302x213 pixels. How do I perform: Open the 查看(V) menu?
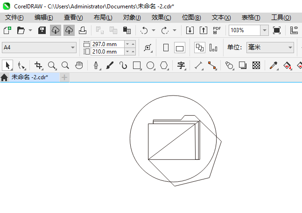(73, 18)
